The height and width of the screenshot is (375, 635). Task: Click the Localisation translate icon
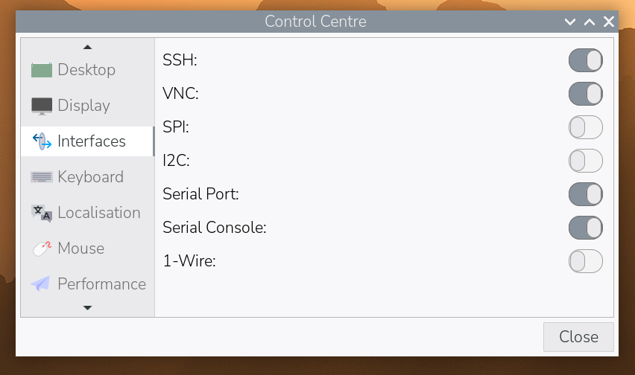tap(42, 213)
